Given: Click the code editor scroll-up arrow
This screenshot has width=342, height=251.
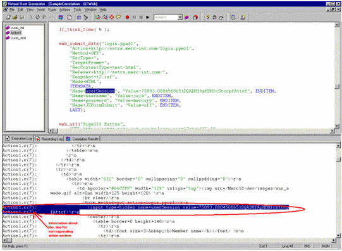Looking at the screenshot, I should click(337, 25).
